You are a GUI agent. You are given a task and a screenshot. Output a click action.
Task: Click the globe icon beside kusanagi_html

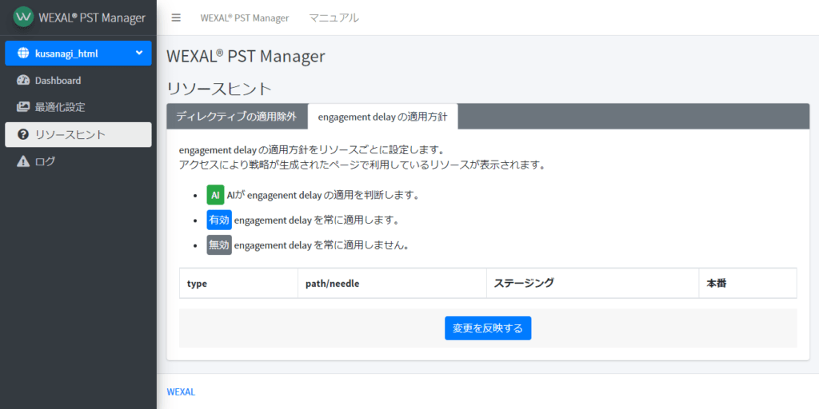[x=23, y=54]
